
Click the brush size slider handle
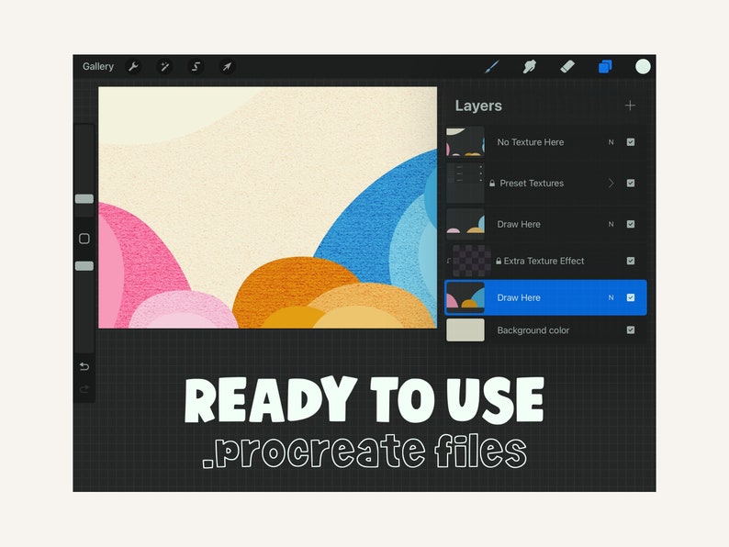pyautogui.click(x=84, y=199)
